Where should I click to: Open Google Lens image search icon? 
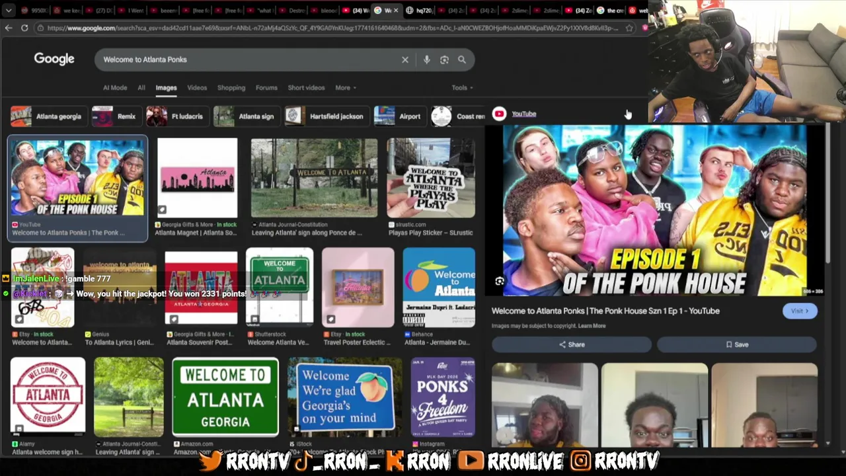click(444, 59)
